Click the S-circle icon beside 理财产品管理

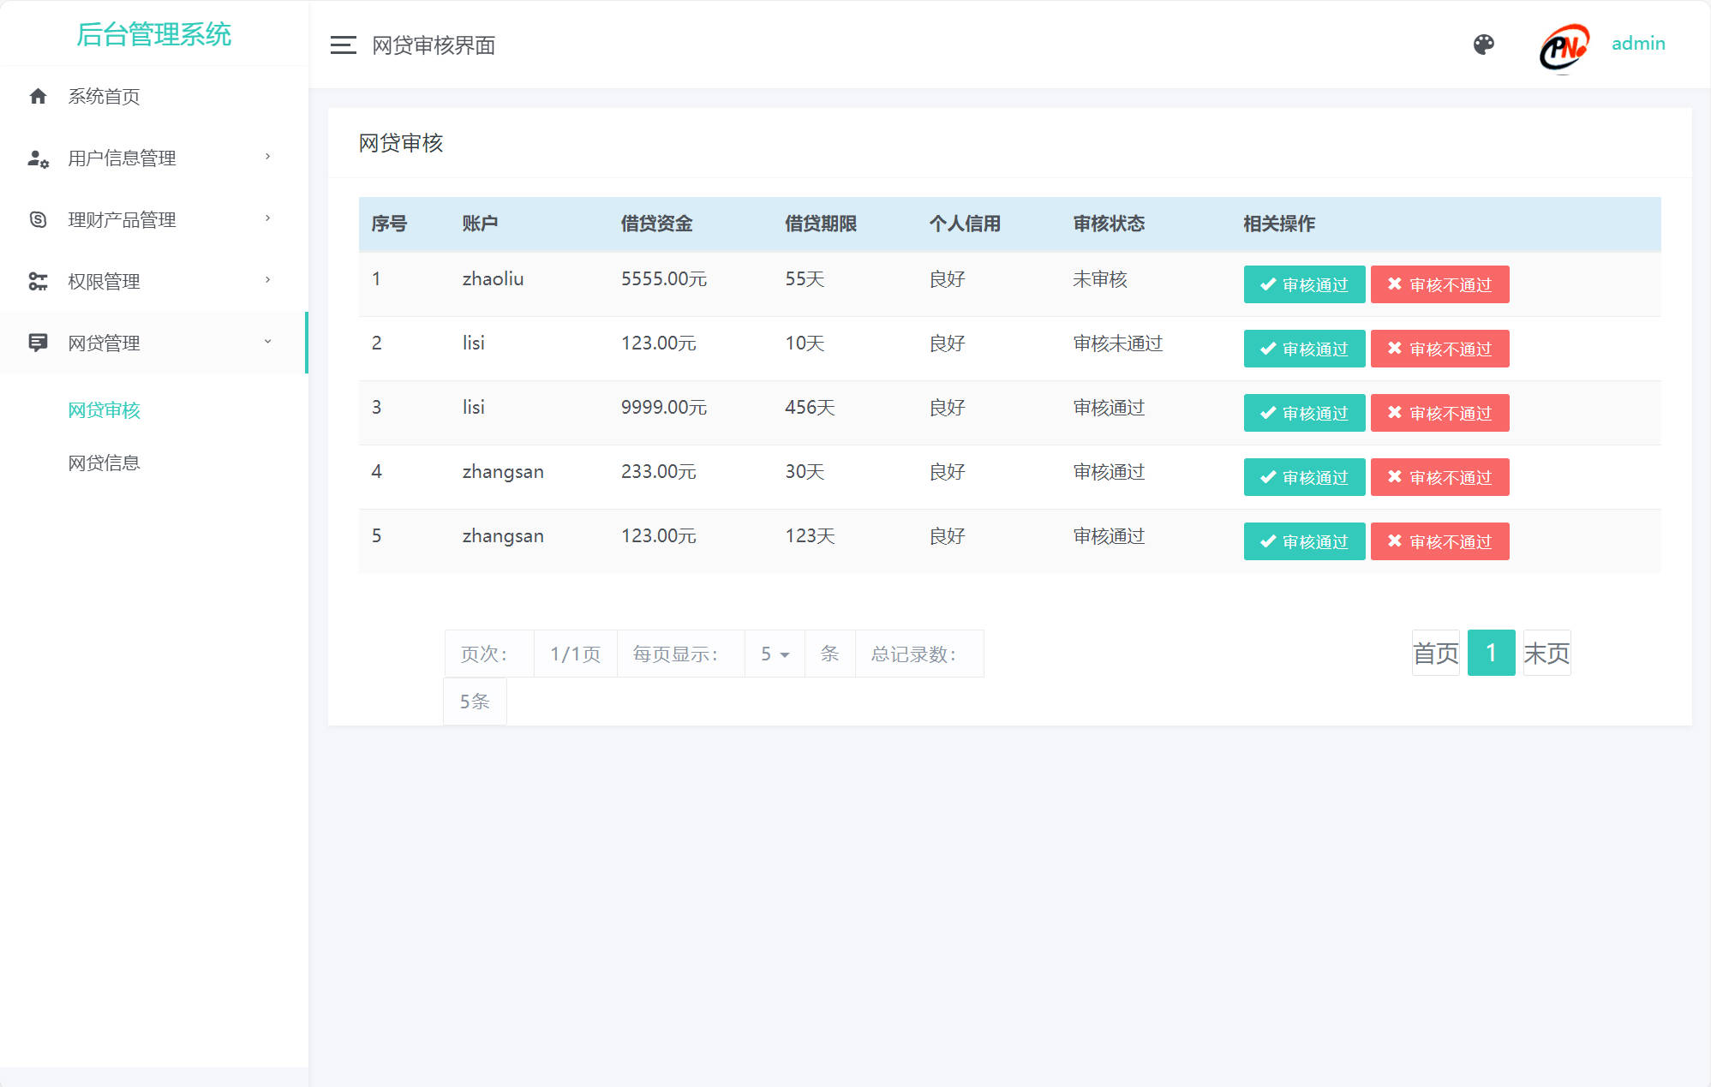point(39,219)
